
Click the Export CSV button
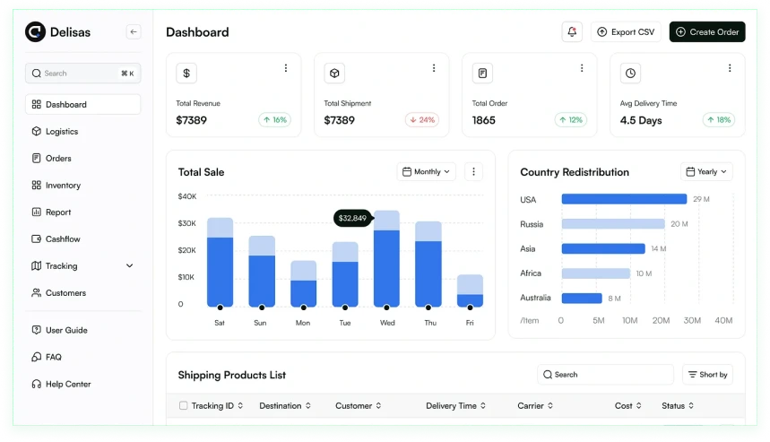[626, 32]
